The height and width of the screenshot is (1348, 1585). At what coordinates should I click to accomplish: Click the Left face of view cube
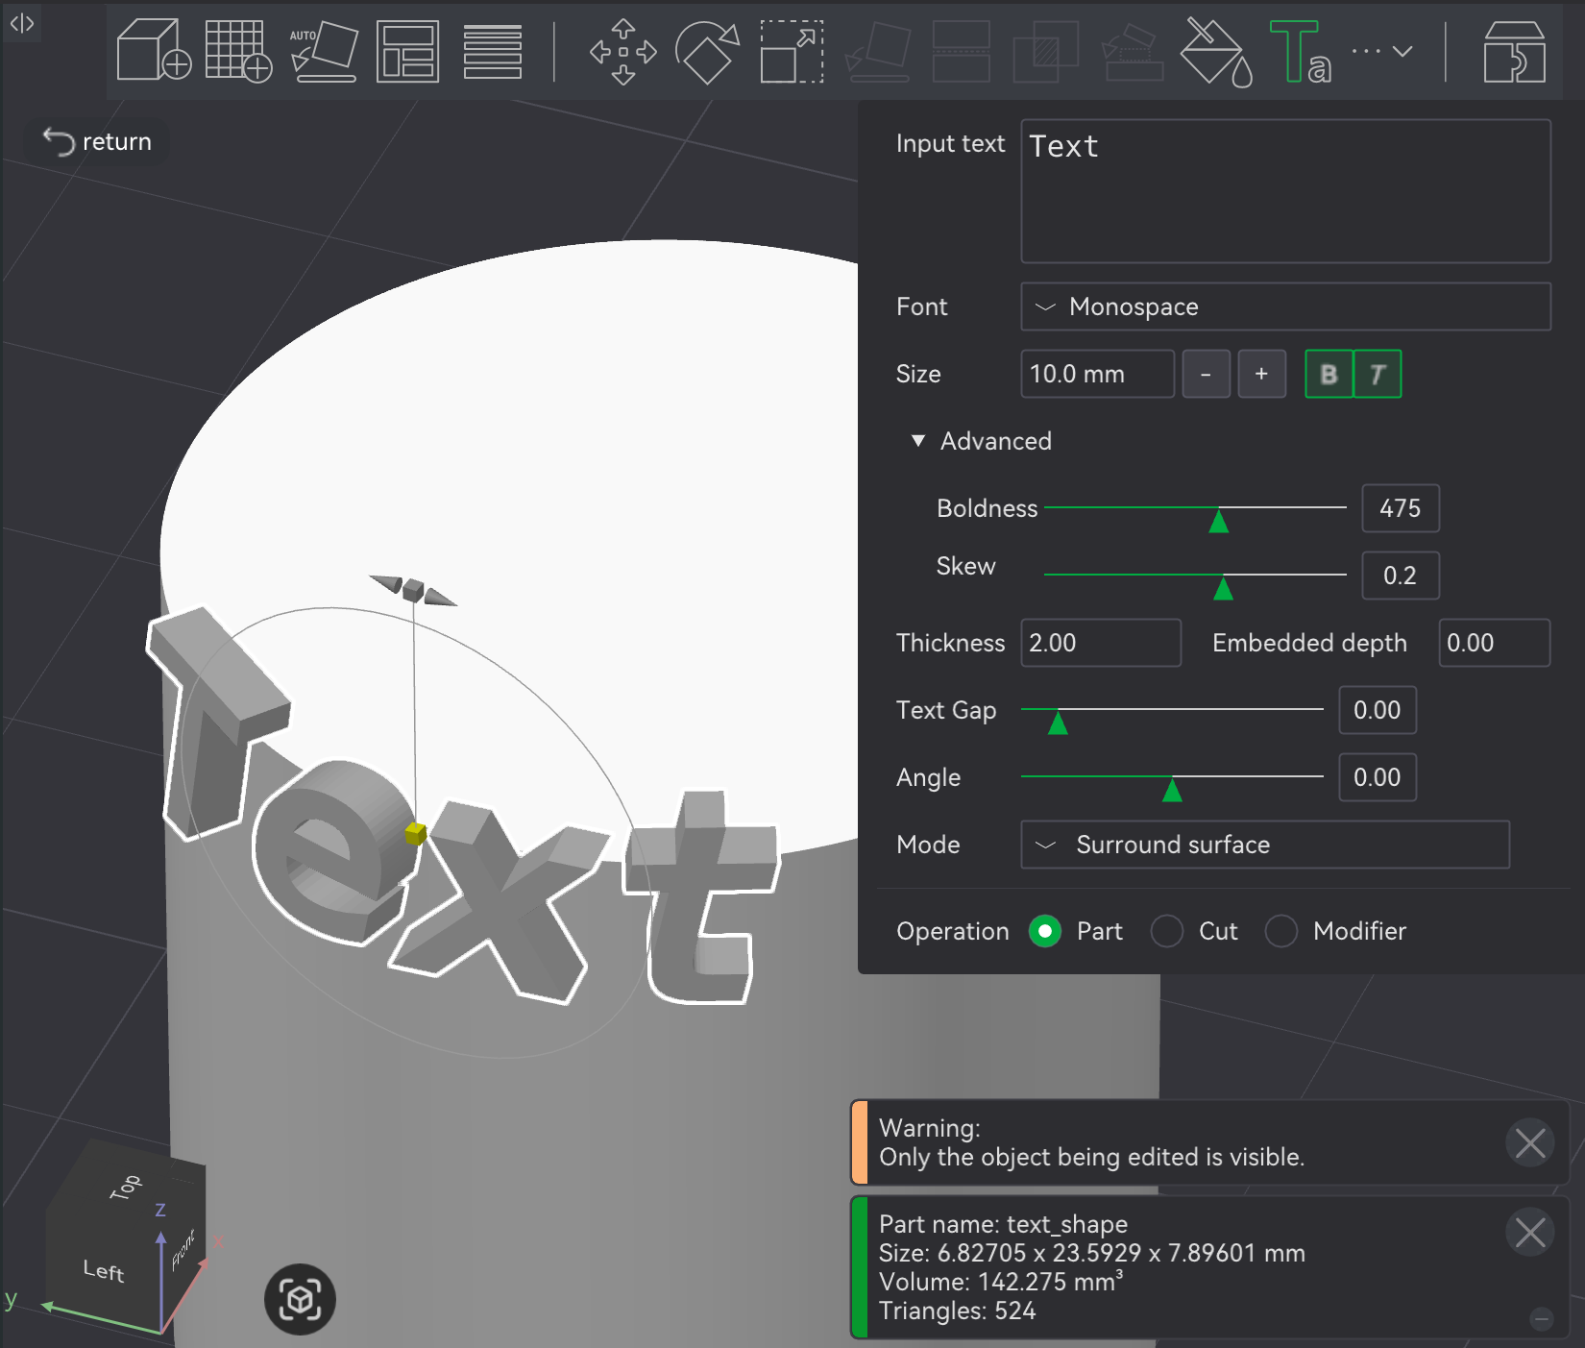[x=104, y=1270]
